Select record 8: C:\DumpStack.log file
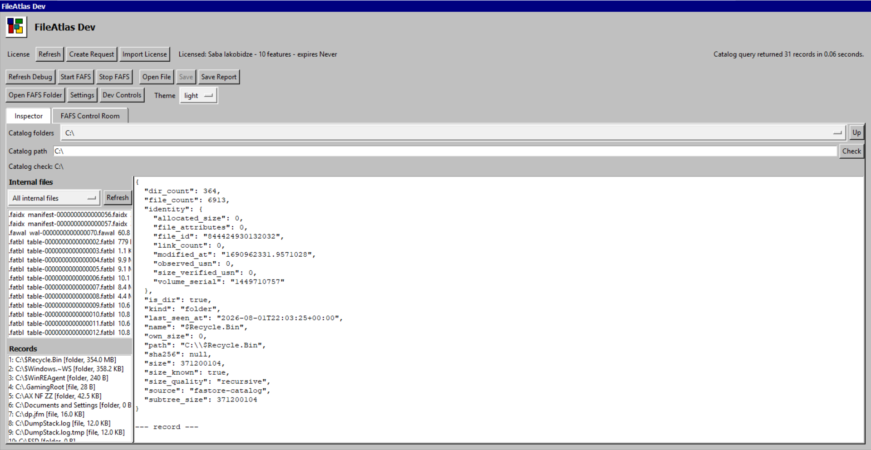This screenshot has height=450, width=871. 70,423
